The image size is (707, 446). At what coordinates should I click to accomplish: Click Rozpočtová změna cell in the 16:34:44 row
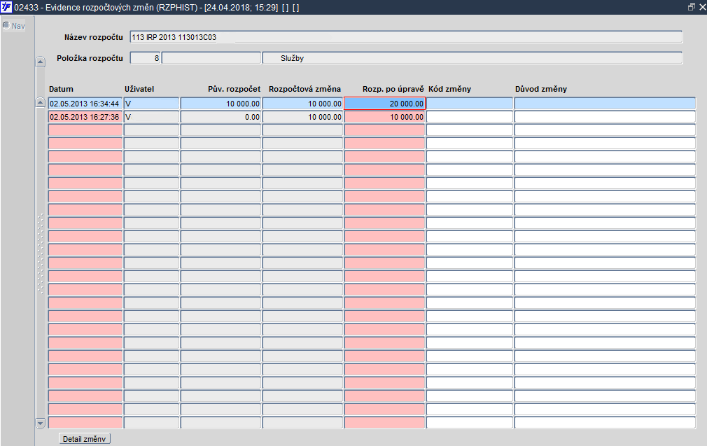click(x=303, y=104)
